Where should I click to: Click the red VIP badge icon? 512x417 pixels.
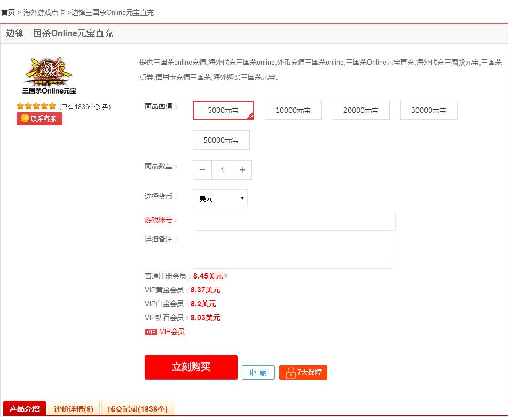(151, 333)
